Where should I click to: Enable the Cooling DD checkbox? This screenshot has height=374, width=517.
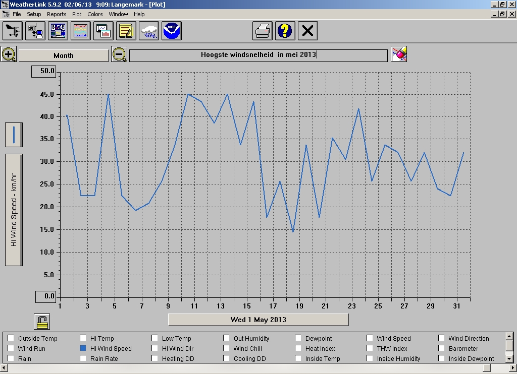[x=227, y=358]
